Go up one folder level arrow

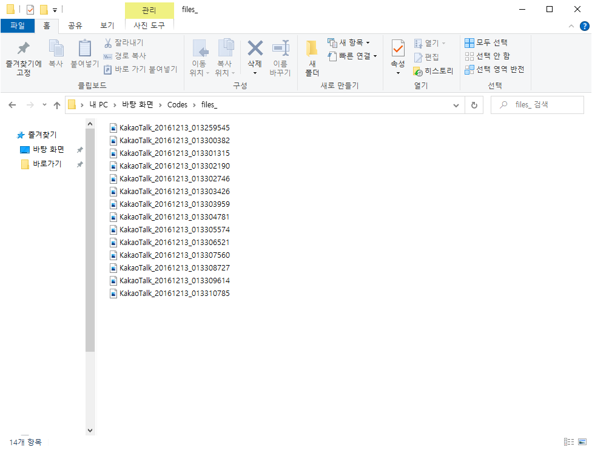pos(57,105)
